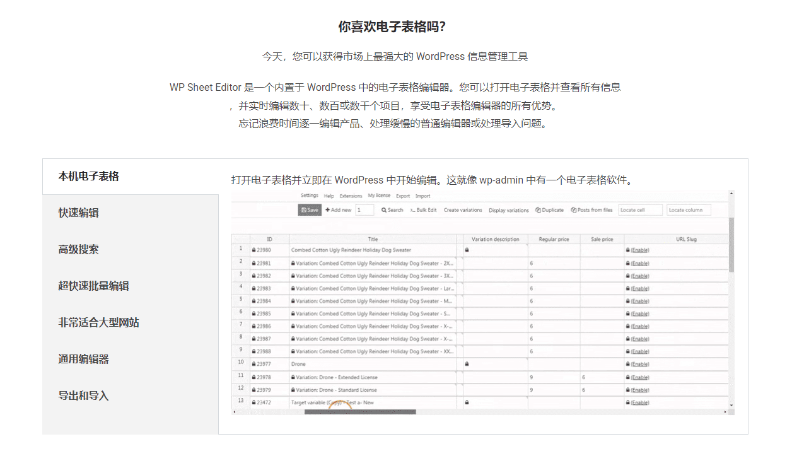
Task: Click the lock icon beside ID 23980
Action: (253, 250)
